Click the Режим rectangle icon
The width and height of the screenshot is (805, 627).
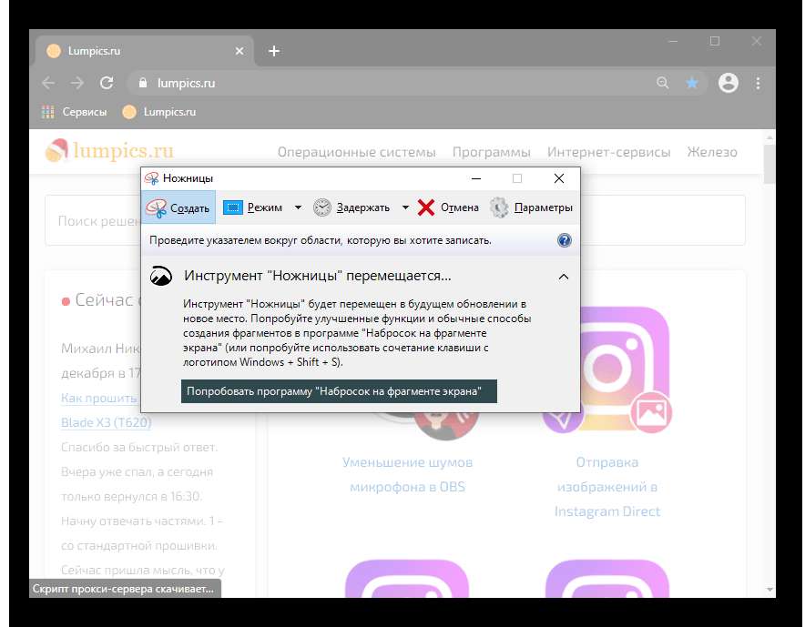(x=233, y=207)
